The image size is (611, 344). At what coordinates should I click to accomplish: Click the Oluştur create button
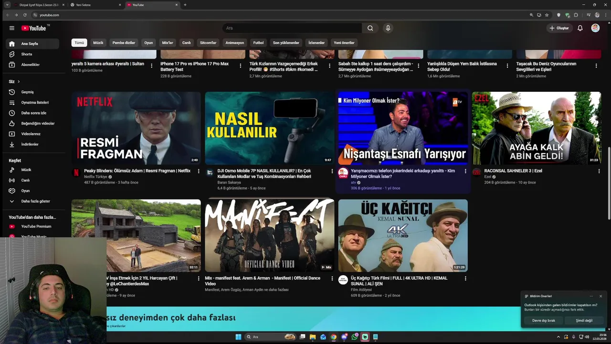tap(559, 28)
